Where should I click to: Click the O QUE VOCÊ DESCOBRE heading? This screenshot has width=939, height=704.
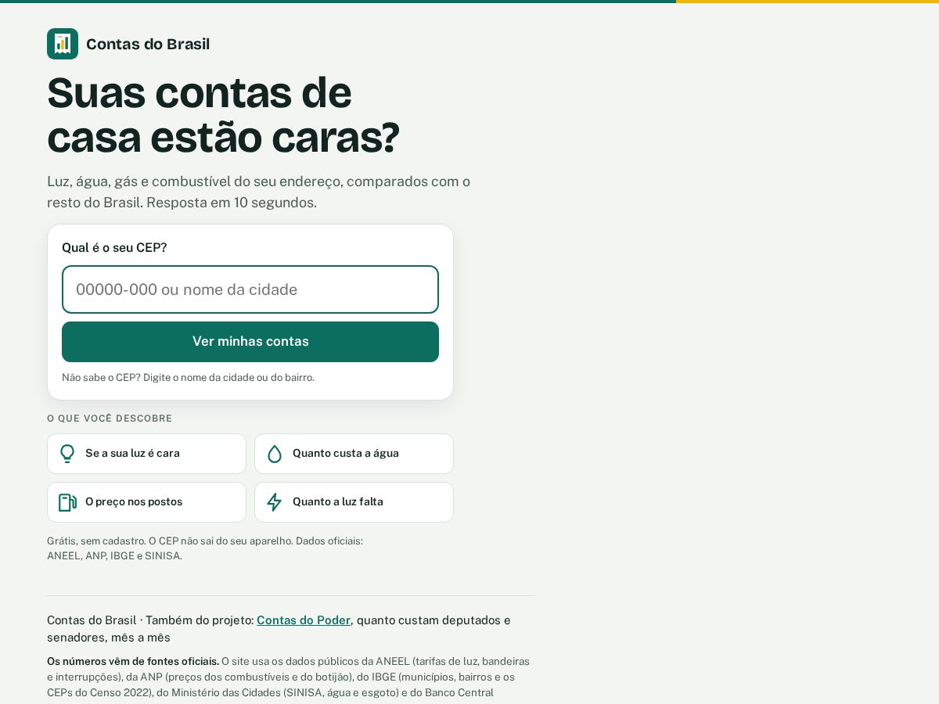110,418
